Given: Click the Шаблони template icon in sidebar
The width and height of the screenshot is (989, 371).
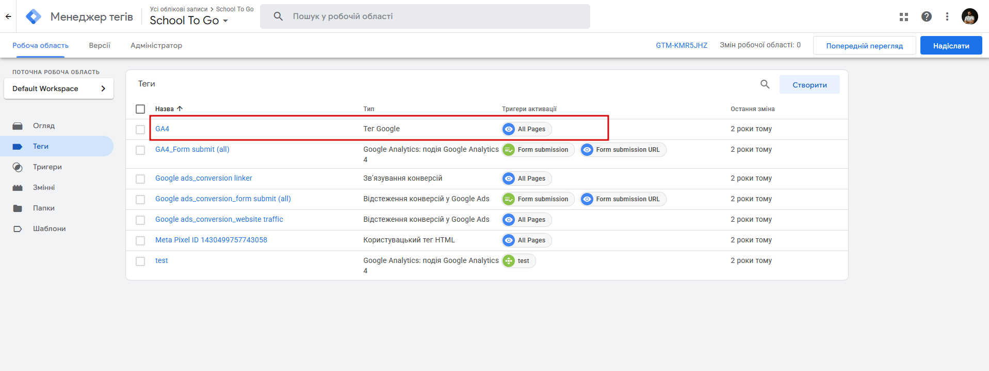Looking at the screenshot, I should tap(18, 229).
